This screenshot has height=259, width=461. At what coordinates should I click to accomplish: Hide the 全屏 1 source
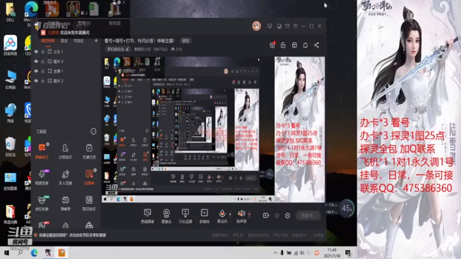point(36,71)
